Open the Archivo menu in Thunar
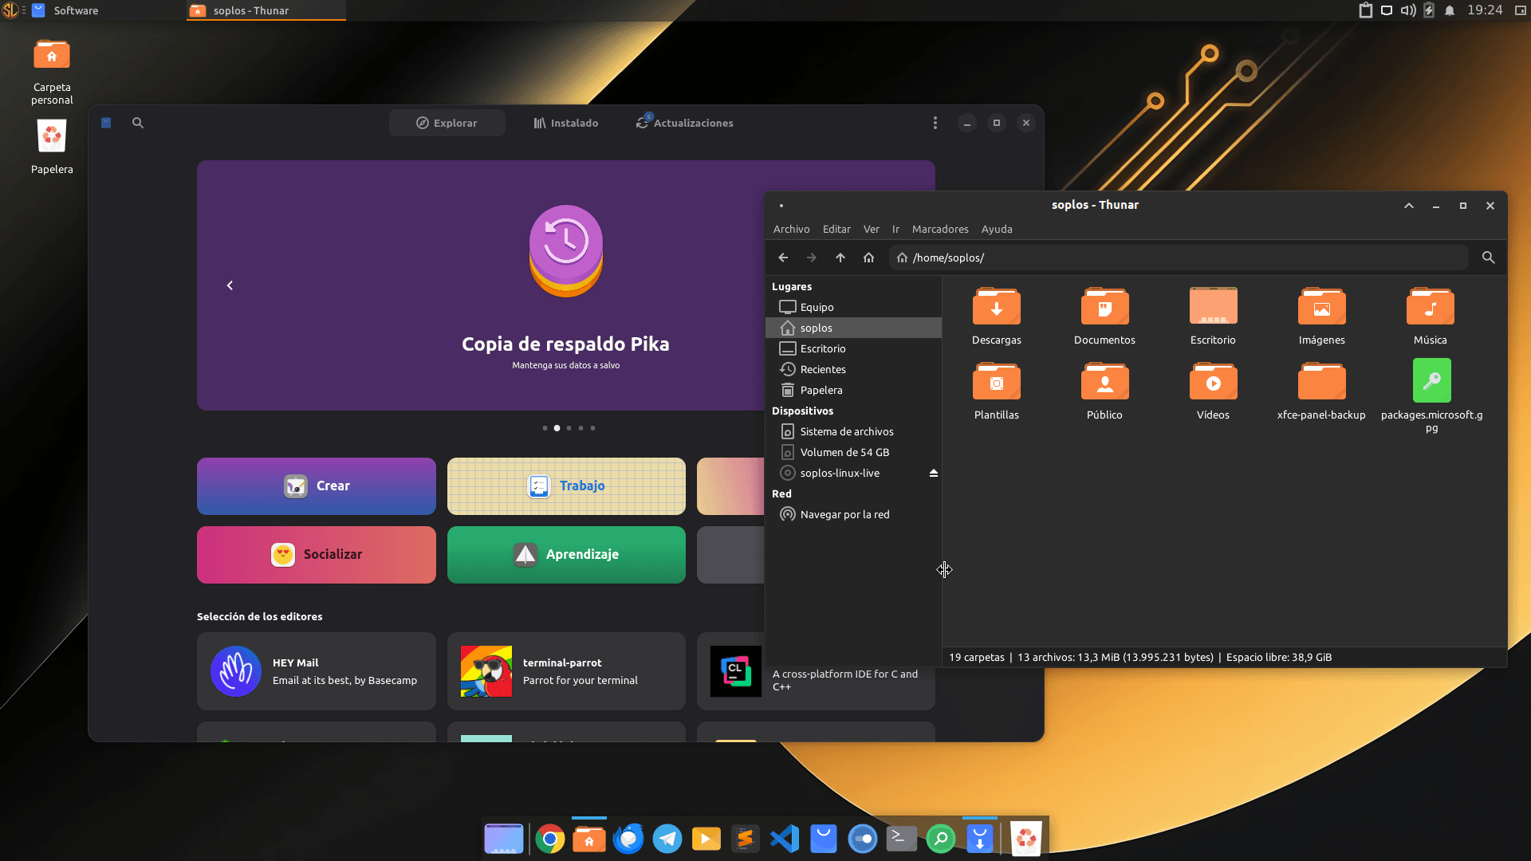 791,229
